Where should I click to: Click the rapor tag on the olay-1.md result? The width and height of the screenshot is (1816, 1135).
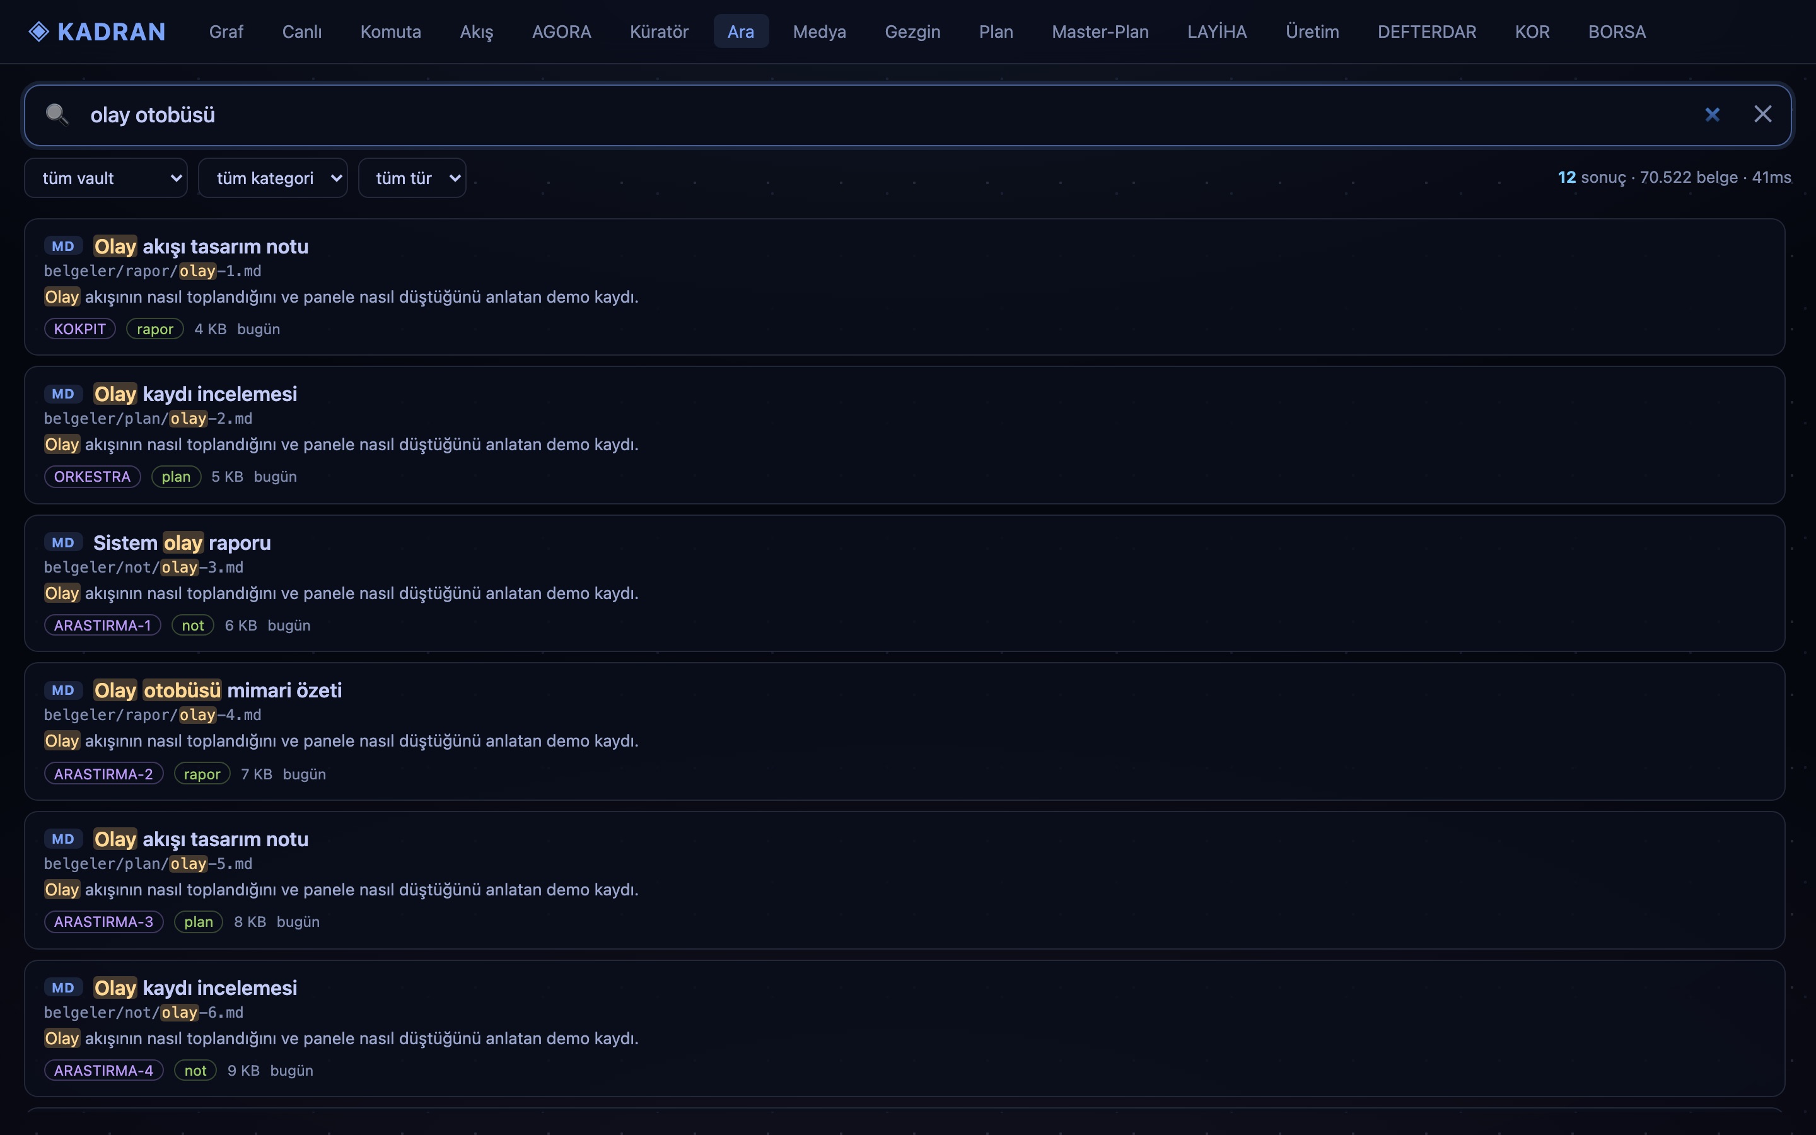[154, 329]
